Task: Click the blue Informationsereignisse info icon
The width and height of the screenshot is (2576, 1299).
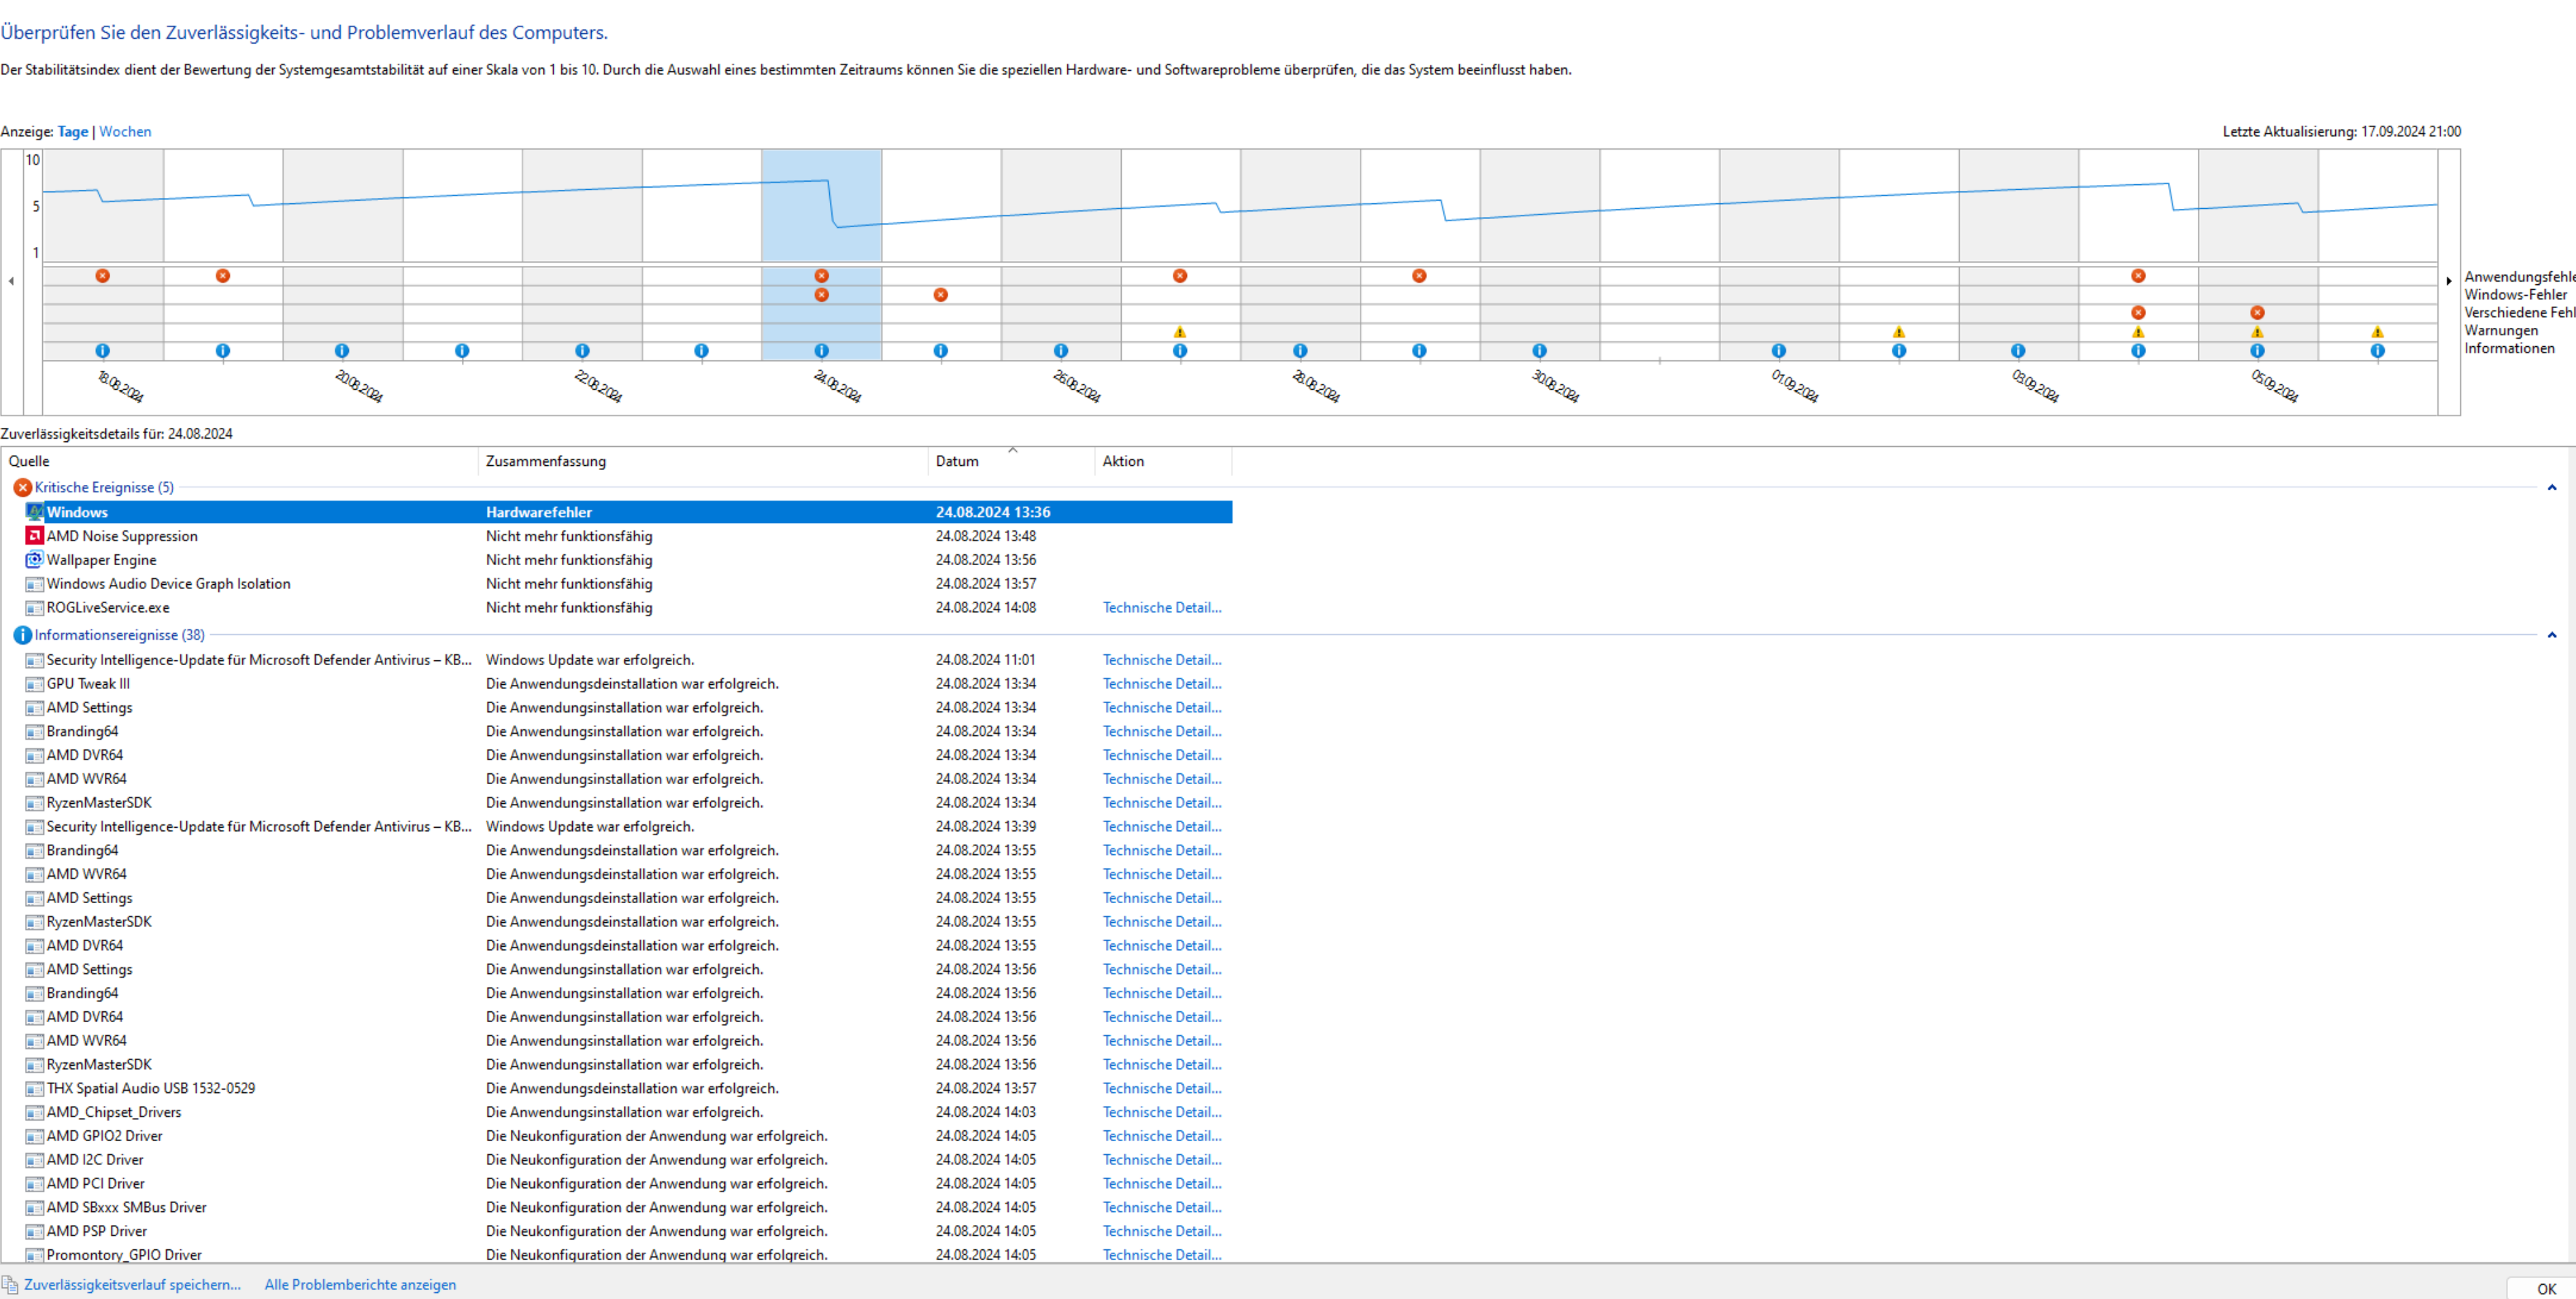Action: 22,635
